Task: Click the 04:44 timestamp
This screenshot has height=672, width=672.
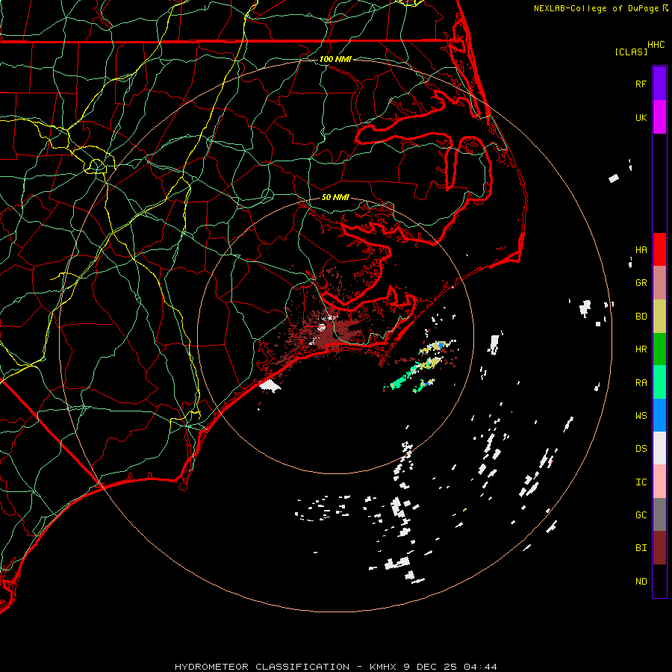Action: click(x=479, y=667)
